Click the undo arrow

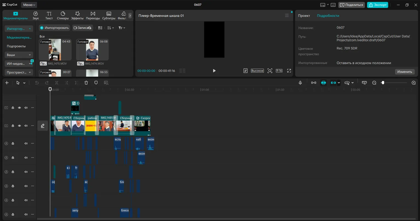pyautogui.click(x=37, y=83)
